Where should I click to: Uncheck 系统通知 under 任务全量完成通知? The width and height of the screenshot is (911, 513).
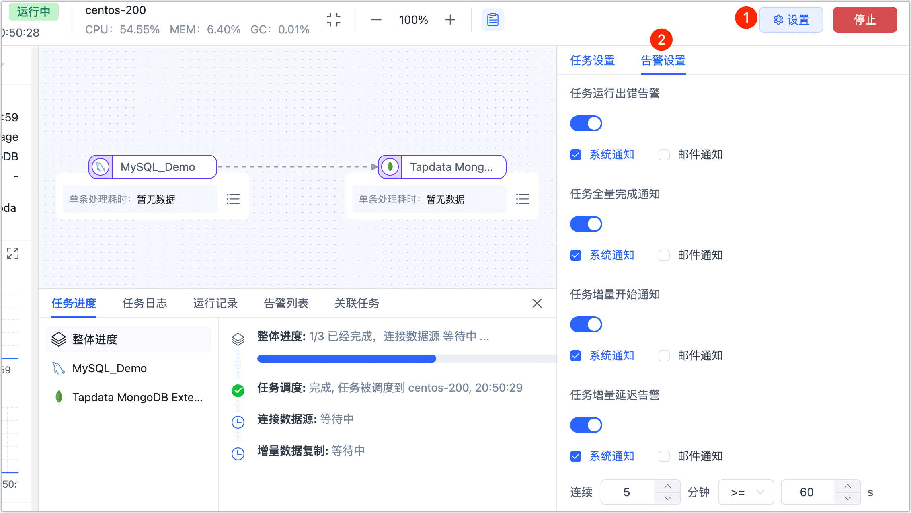tap(575, 255)
